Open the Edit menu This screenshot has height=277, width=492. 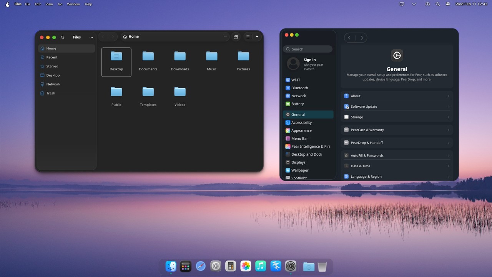coord(38,4)
